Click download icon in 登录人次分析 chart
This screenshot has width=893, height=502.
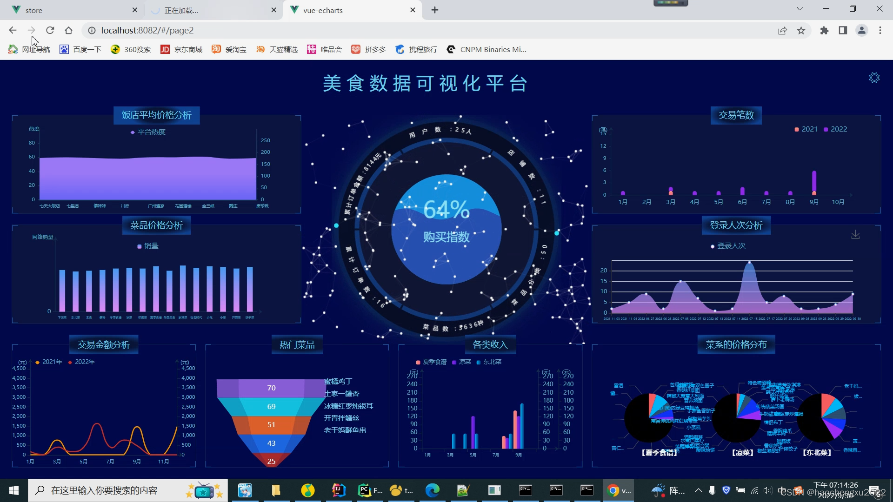point(855,235)
